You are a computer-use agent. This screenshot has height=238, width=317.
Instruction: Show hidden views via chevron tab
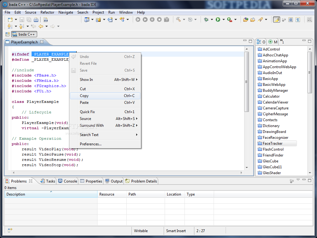pyautogui.click(x=282, y=41)
